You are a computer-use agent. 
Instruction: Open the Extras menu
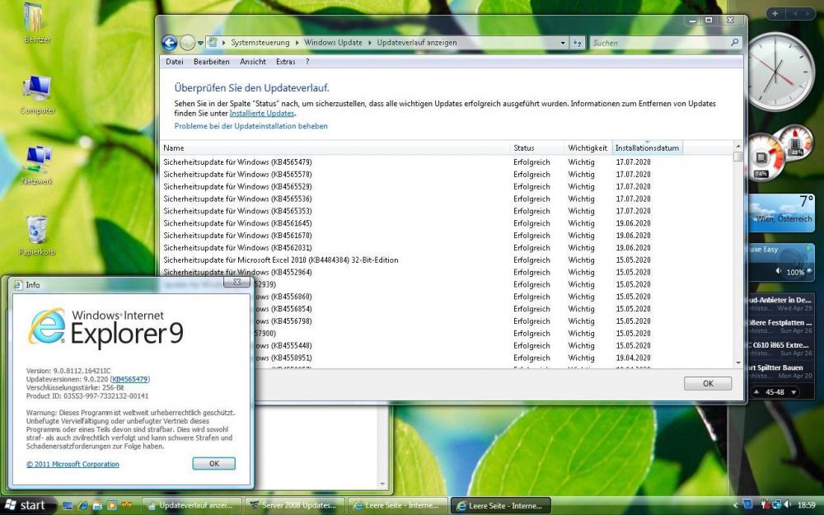click(x=285, y=62)
